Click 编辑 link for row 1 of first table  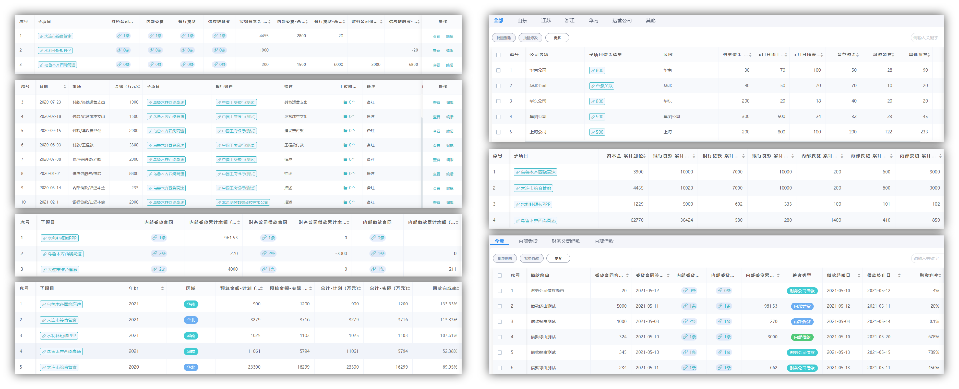[450, 36]
